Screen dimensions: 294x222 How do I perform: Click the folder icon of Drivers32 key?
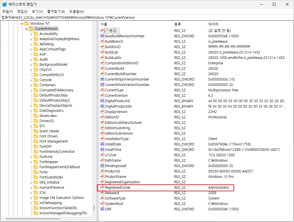click(36, 121)
